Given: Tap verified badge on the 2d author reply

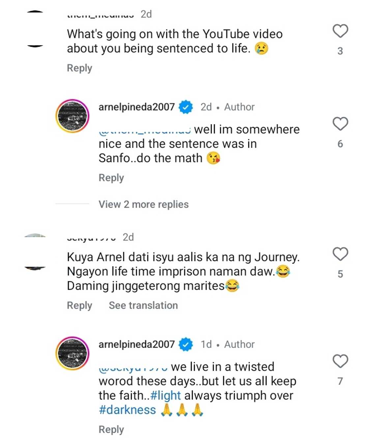Looking at the screenshot, I should pos(185,107).
